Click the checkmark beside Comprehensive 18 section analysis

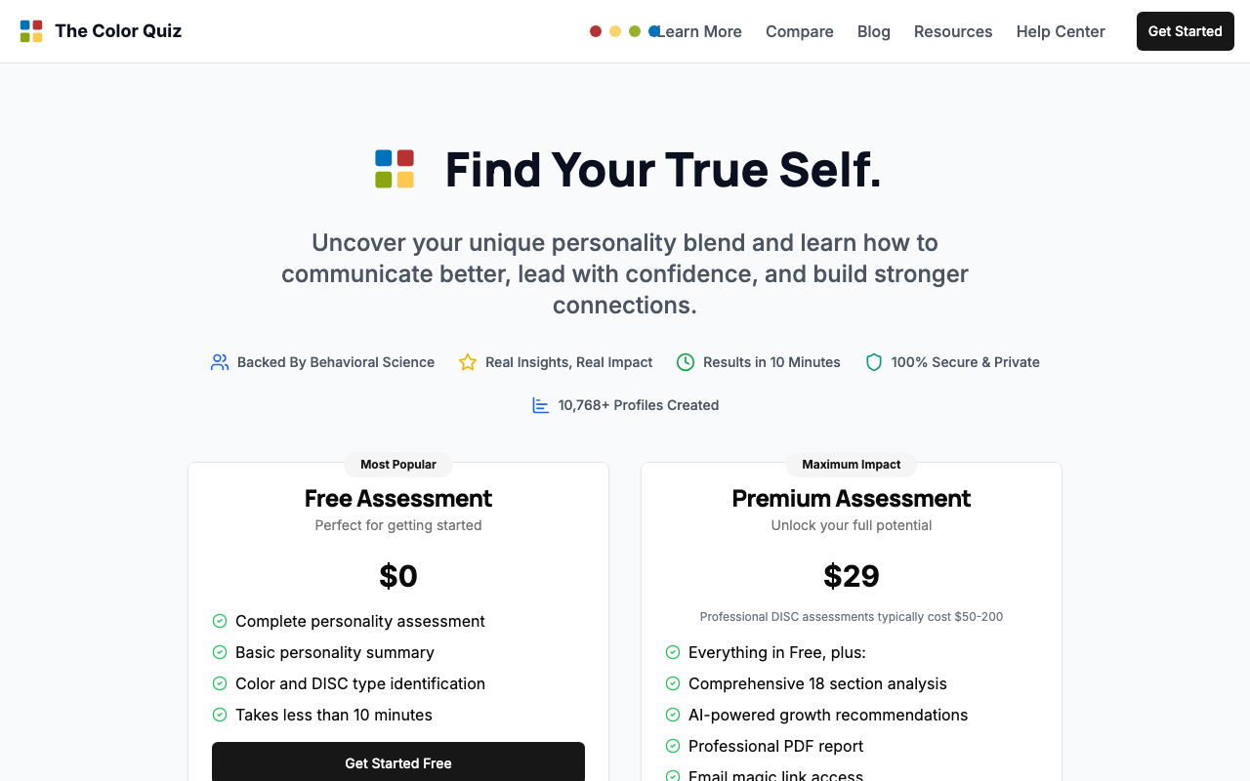click(673, 683)
